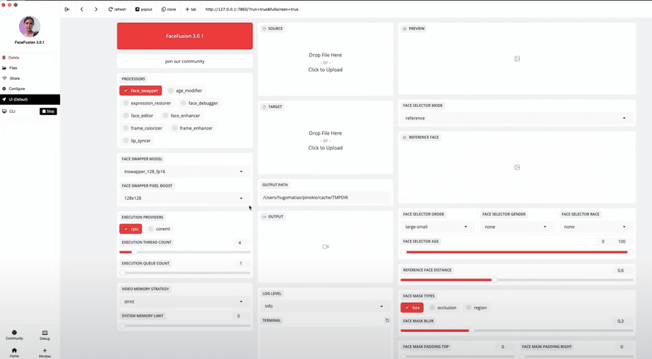The width and height of the screenshot is (652, 359).
Task: Enable the face_editor processor
Action: click(138, 115)
